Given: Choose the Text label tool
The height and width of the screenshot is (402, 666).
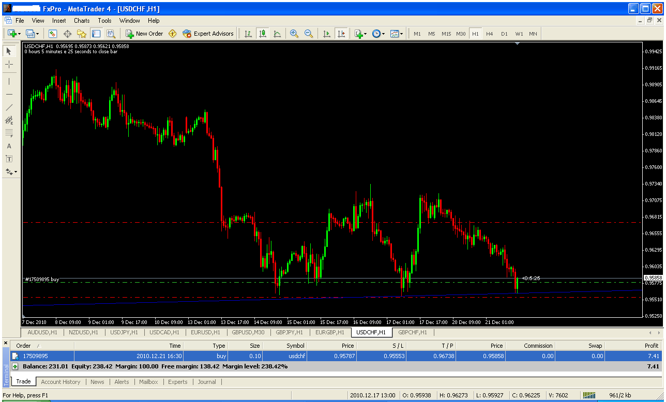Looking at the screenshot, I should [9, 146].
